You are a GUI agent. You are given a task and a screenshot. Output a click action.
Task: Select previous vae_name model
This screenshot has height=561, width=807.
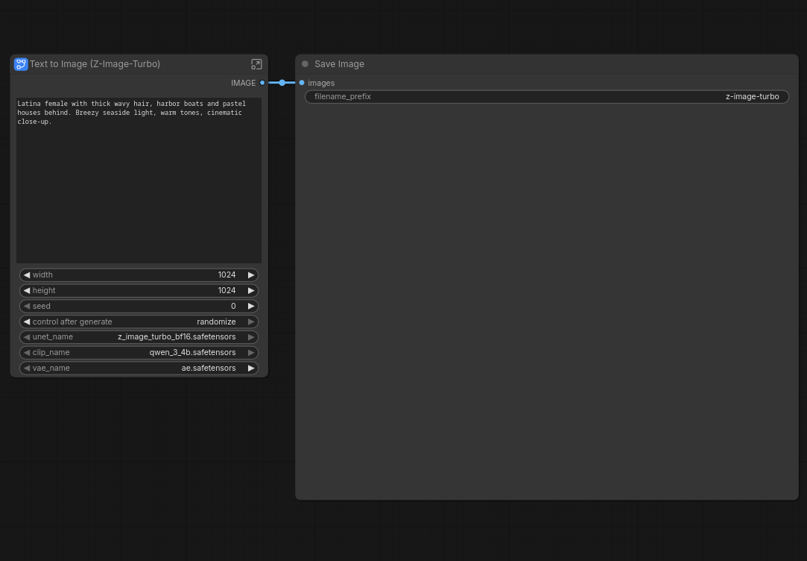pos(27,368)
